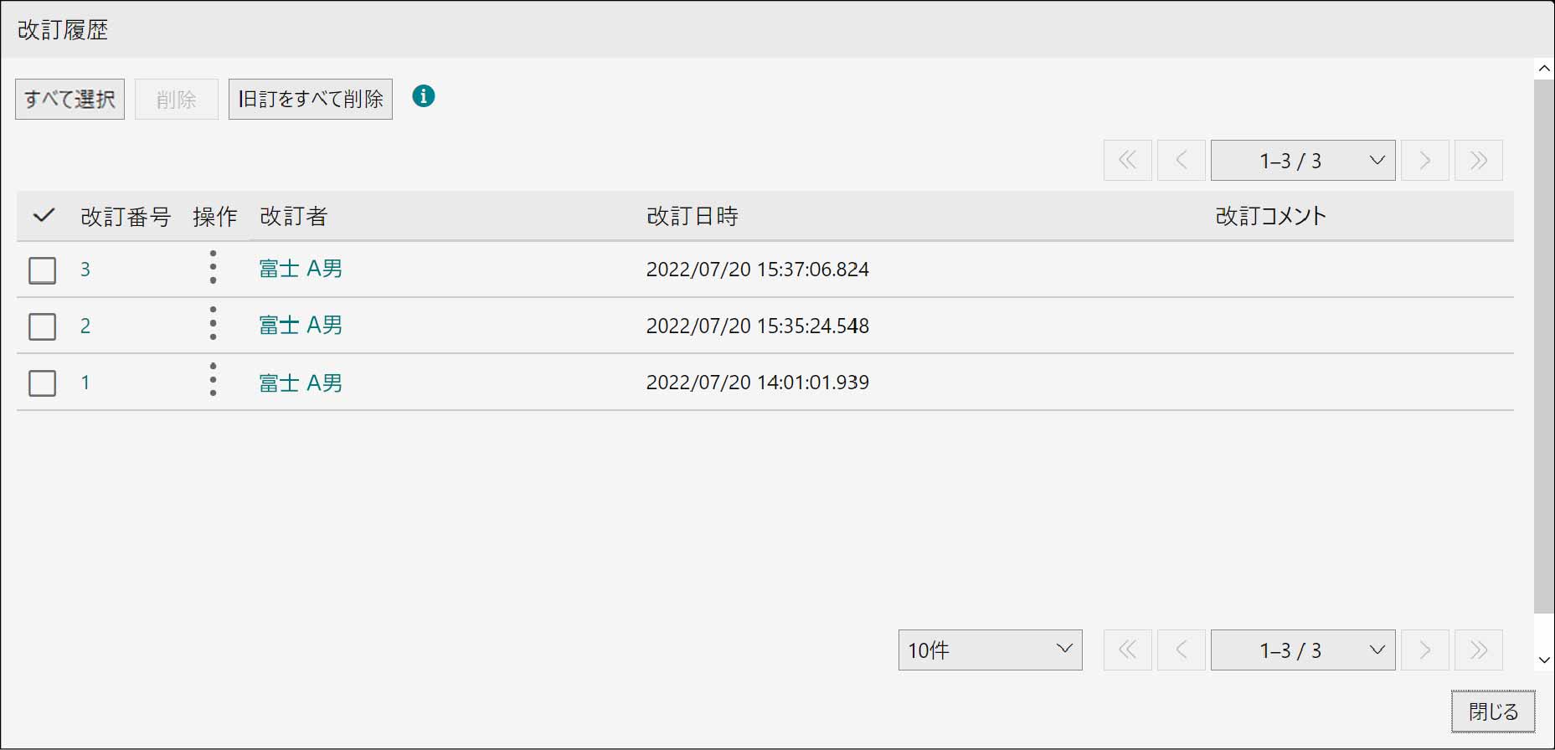Open the bottom 1–3 / 3 page dropdown
The width and height of the screenshot is (1555, 750).
[1302, 650]
